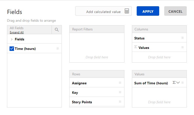
Task: Click drag handle icon next to Status
Action: [182, 38]
